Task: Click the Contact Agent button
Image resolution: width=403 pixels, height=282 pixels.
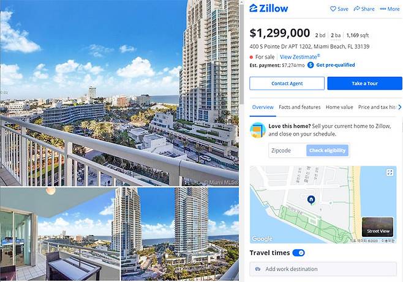Action: [287, 83]
